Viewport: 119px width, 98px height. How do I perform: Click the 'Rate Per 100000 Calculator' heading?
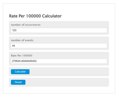click(35, 16)
